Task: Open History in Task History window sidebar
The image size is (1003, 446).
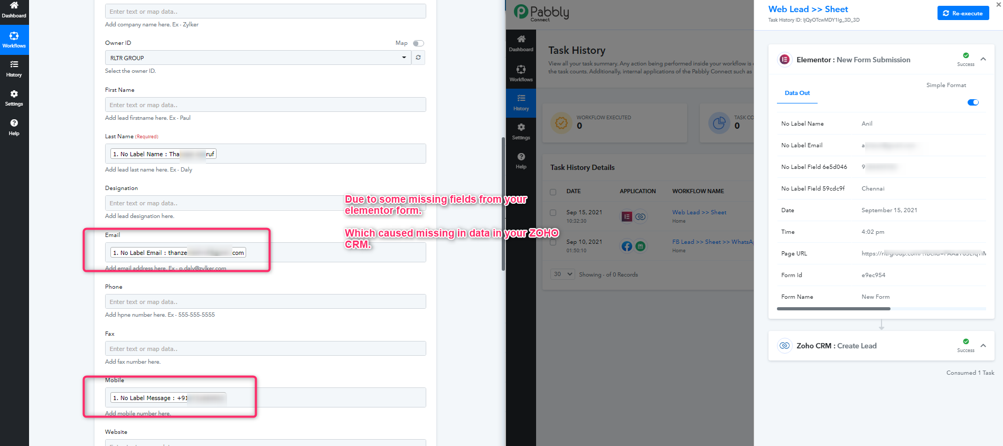Action: click(x=521, y=102)
